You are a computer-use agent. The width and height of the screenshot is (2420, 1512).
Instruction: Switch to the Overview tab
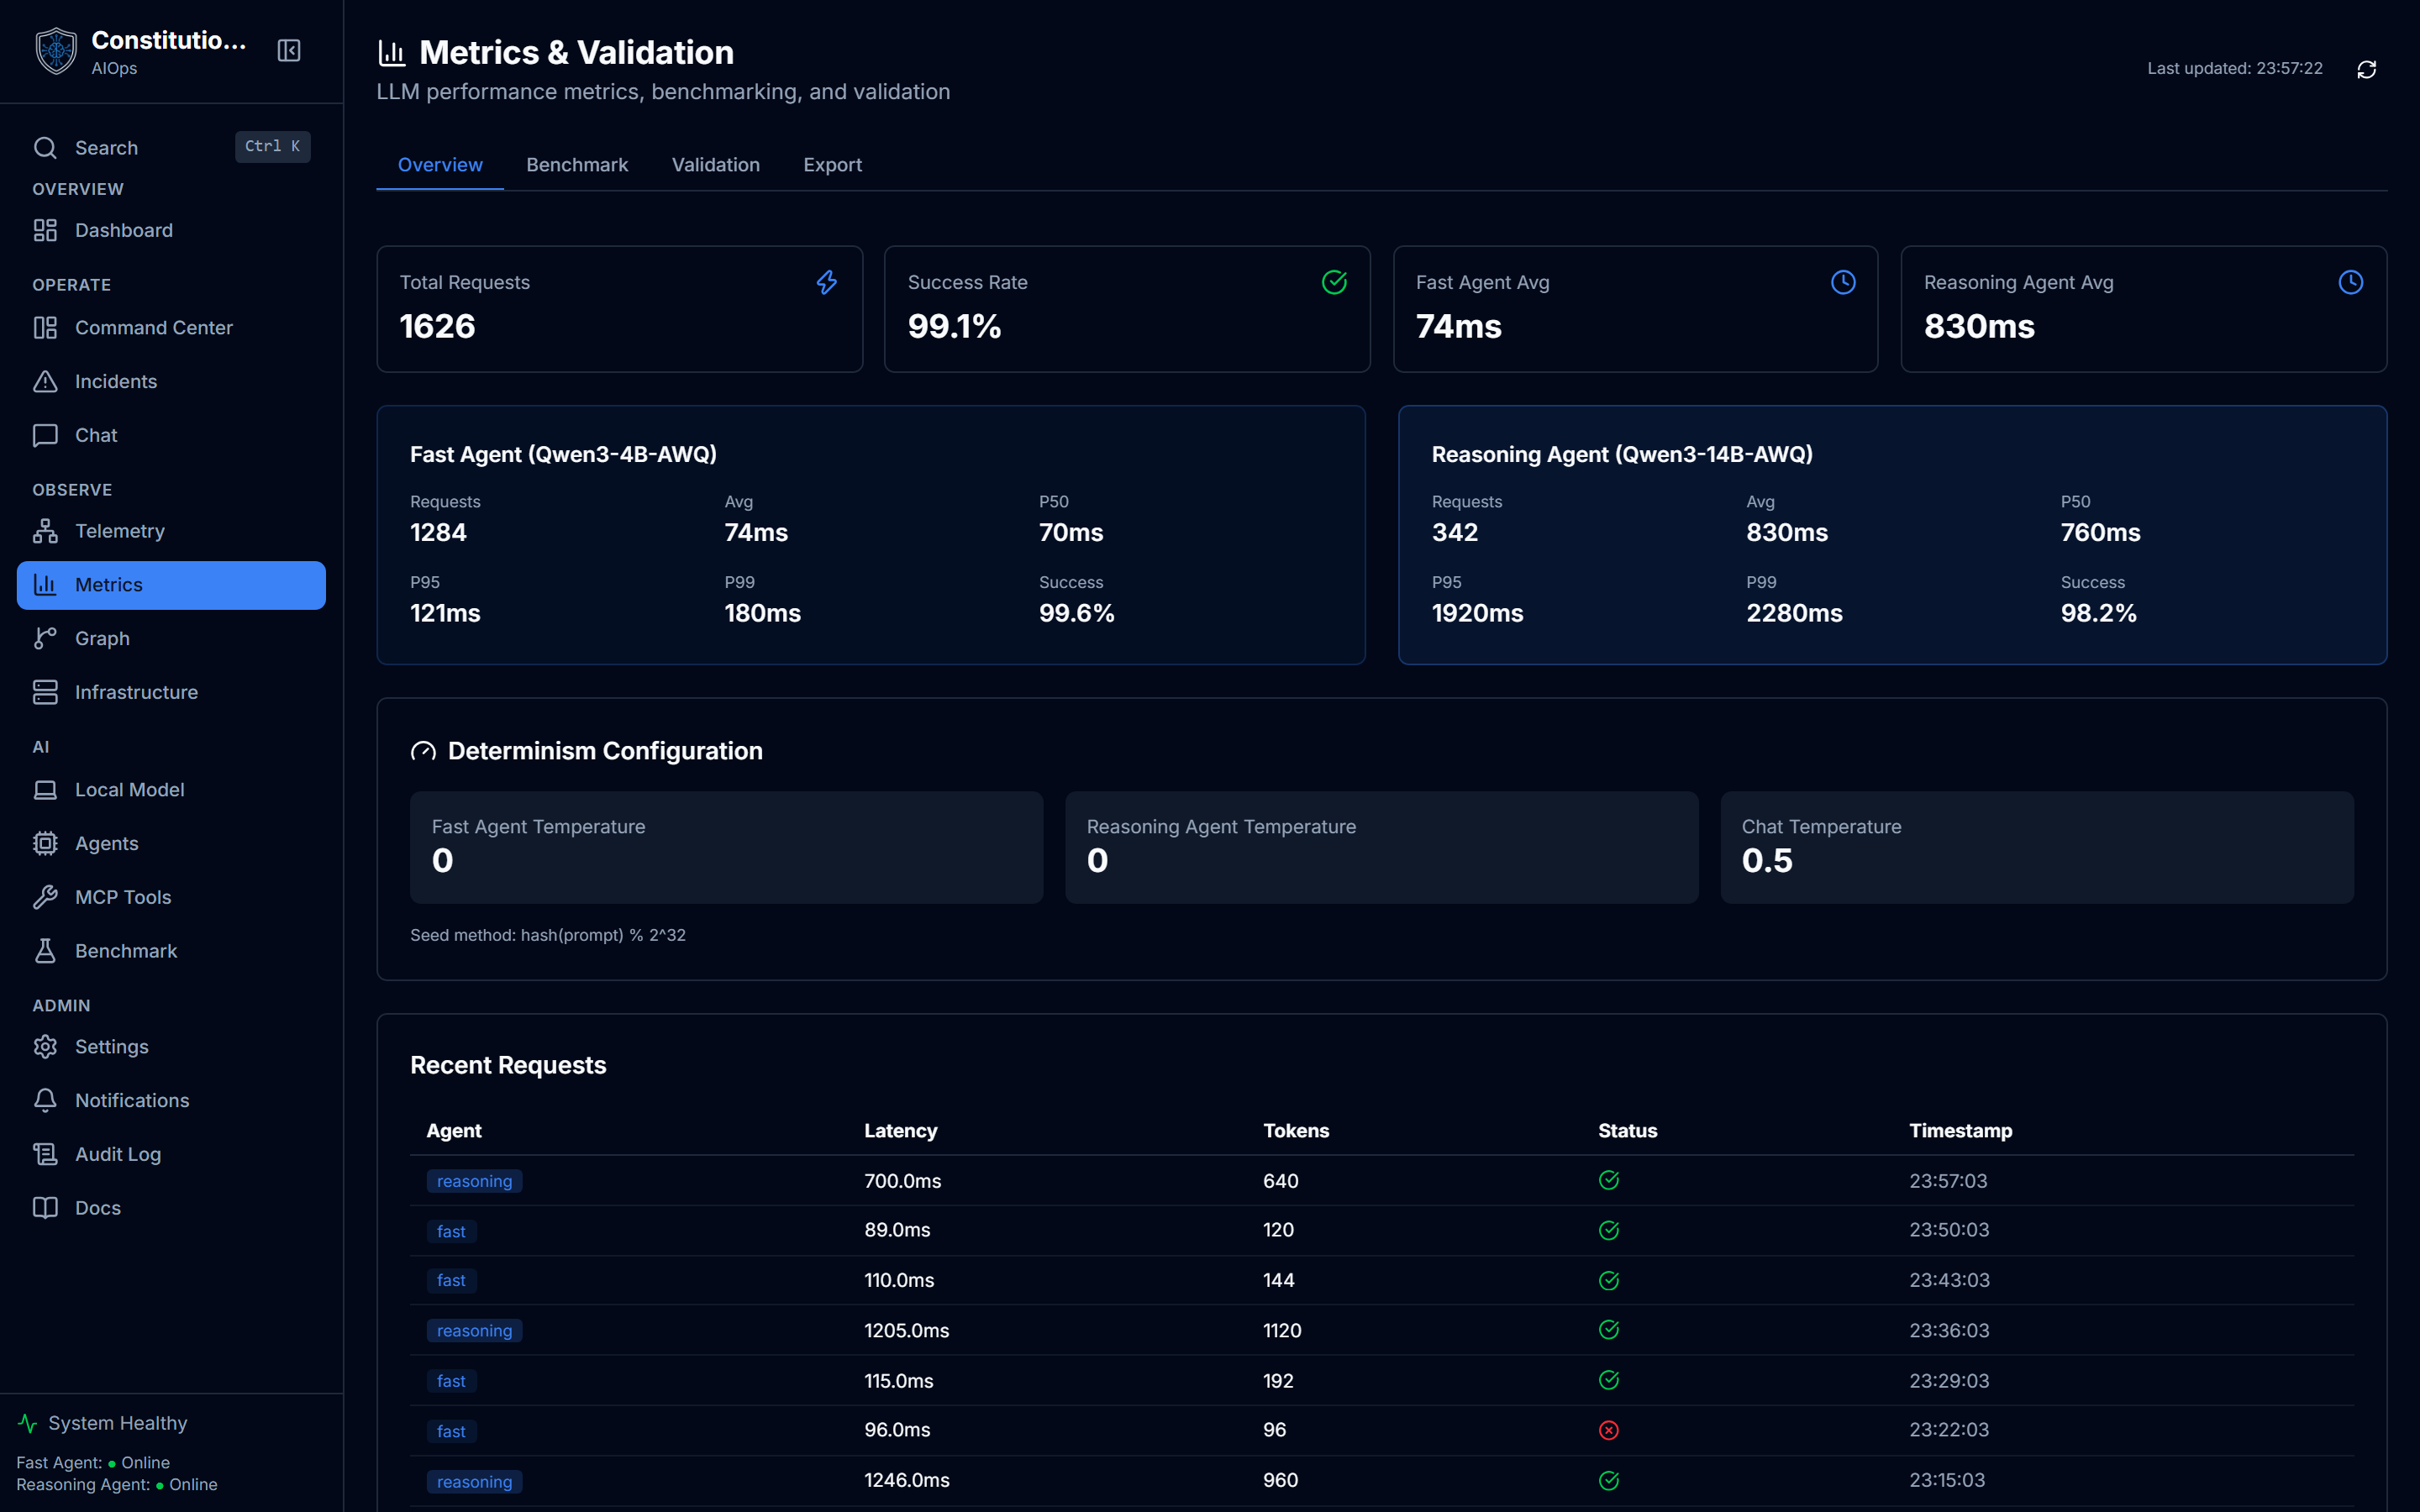pyautogui.click(x=440, y=165)
